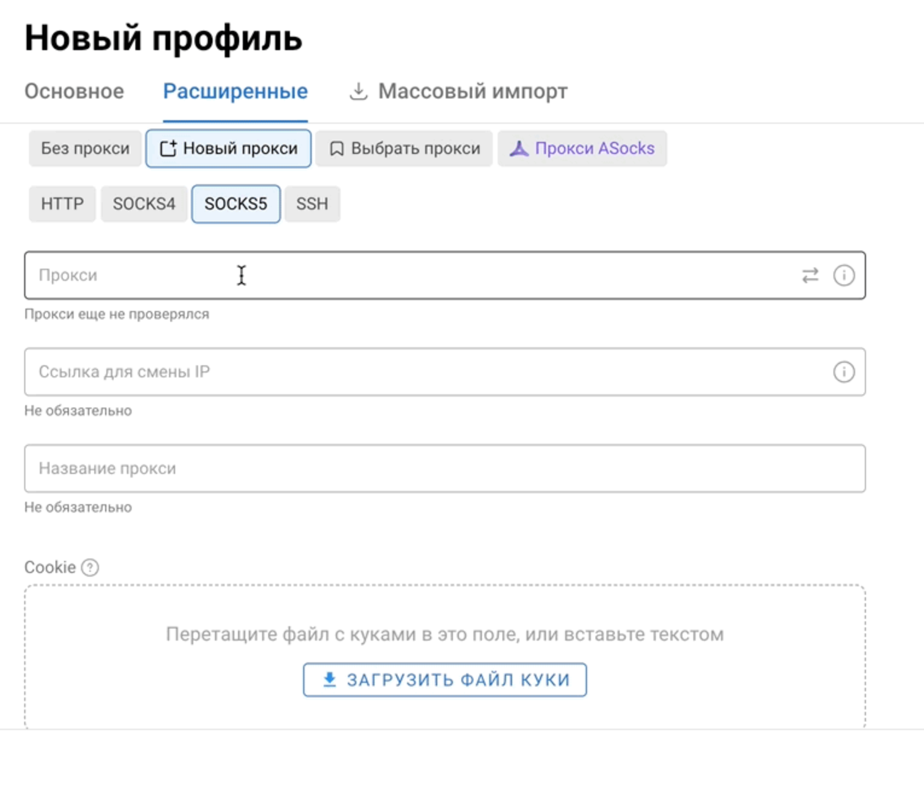
Task: Click the swap arrows icon in the Прокси field
Action: [810, 275]
